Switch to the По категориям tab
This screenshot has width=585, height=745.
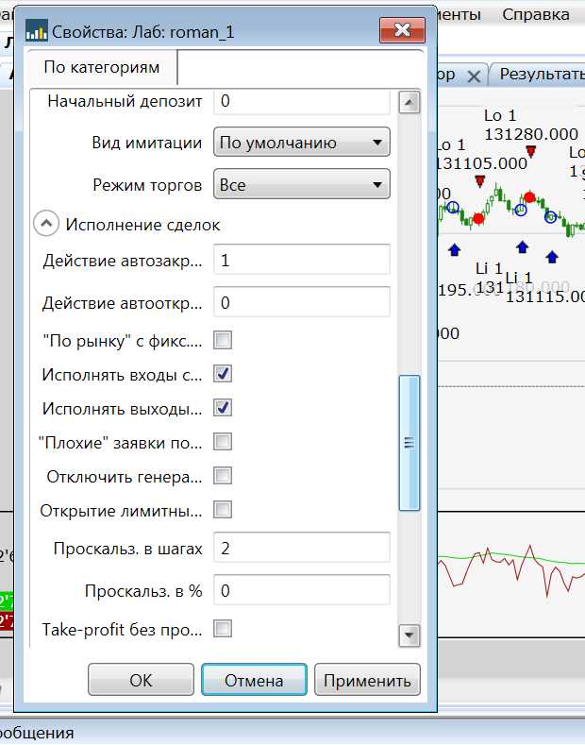tap(102, 67)
